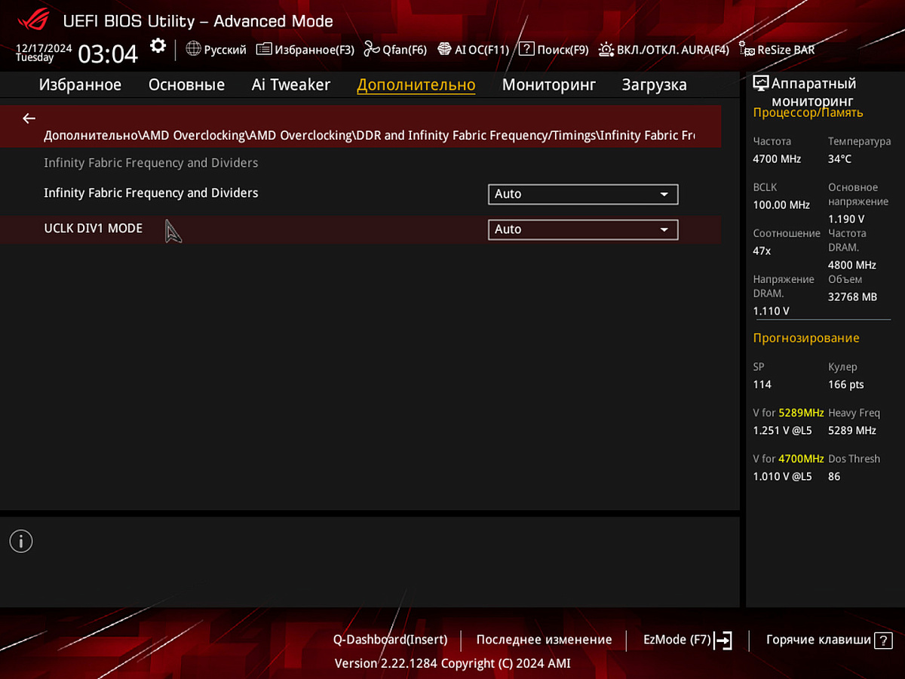Click the AURA lighting icon
This screenshot has width=905, height=679.
point(606,49)
